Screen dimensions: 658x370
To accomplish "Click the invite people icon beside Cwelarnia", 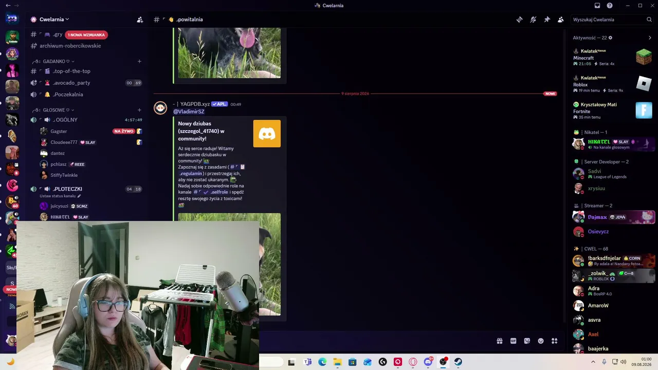I will pyautogui.click(x=140, y=20).
